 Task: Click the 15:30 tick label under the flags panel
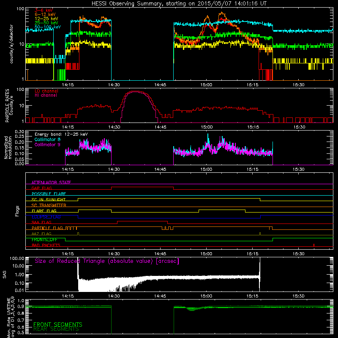[299, 254]
